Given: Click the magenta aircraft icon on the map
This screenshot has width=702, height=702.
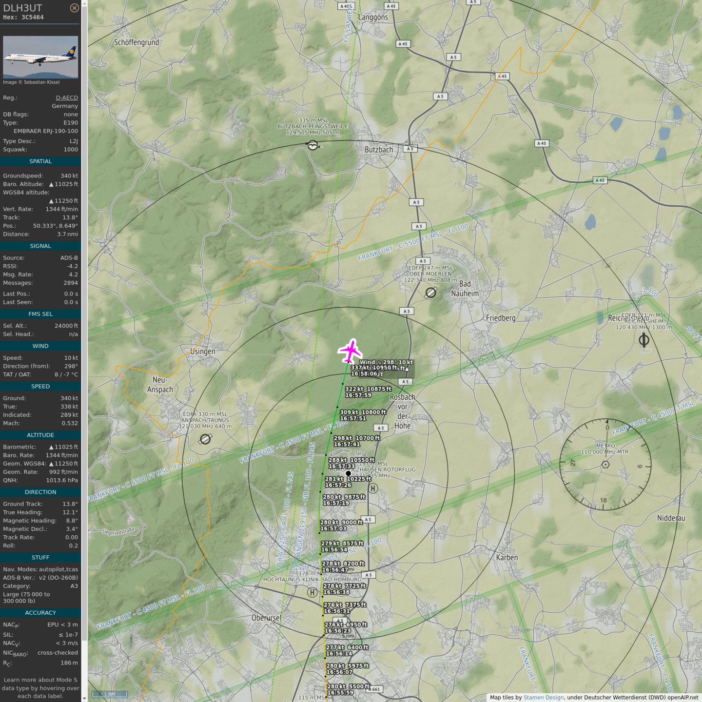Looking at the screenshot, I should click(x=350, y=351).
